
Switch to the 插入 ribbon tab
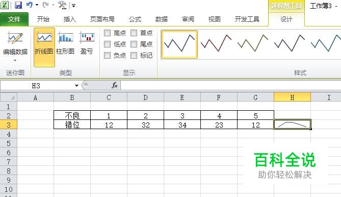[70, 19]
